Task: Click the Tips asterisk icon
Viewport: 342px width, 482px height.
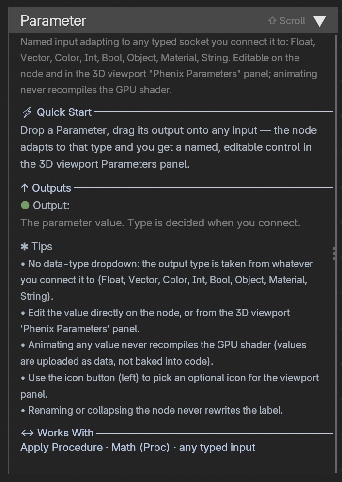Action: click(24, 246)
